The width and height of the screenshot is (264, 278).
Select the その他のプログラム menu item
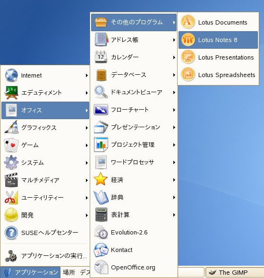pos(134,22)
